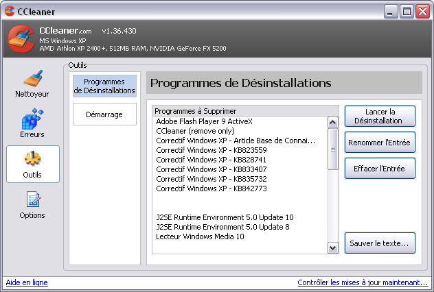This screenshot has height=292, width=434.
Task: Switch to the Démarrage tab
Action: pyautogui.click(x=104, y=114)
